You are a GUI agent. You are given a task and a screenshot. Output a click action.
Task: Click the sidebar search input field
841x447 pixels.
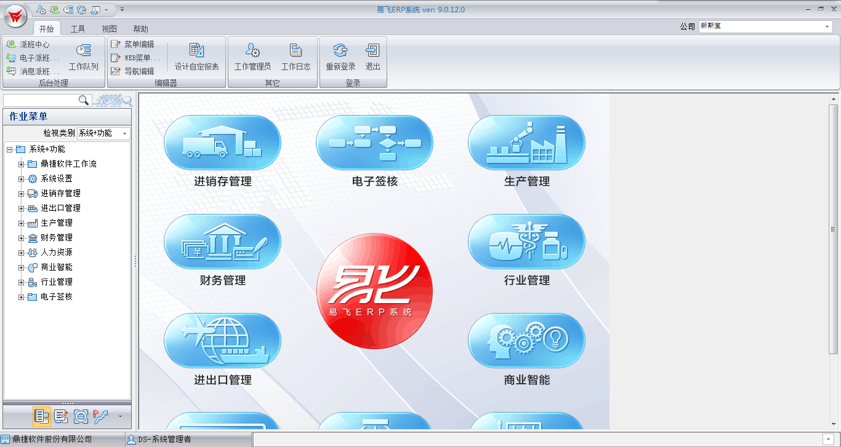41,100
